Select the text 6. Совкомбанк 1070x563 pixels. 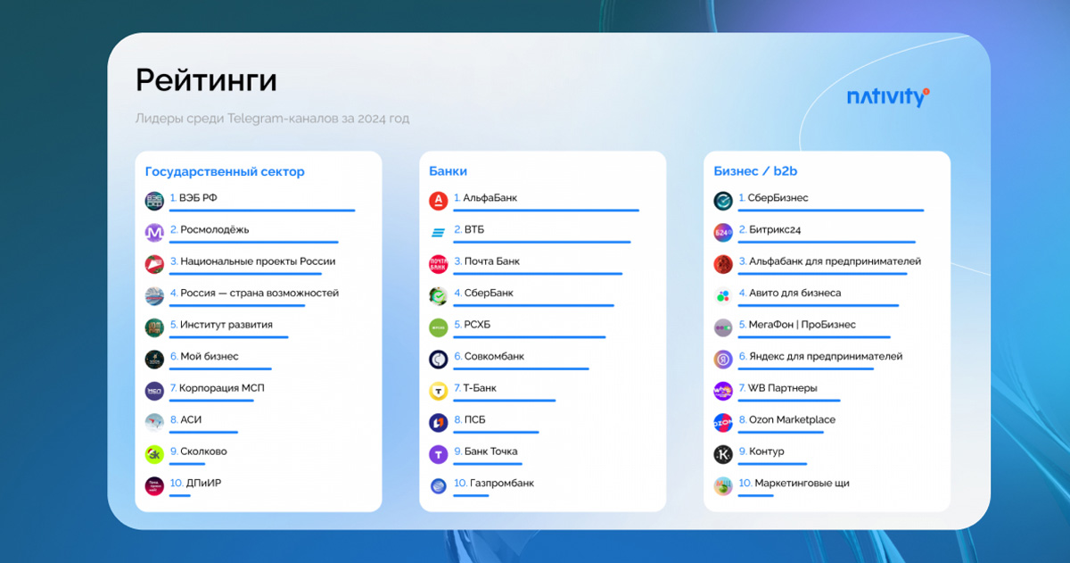click(489, 357)
